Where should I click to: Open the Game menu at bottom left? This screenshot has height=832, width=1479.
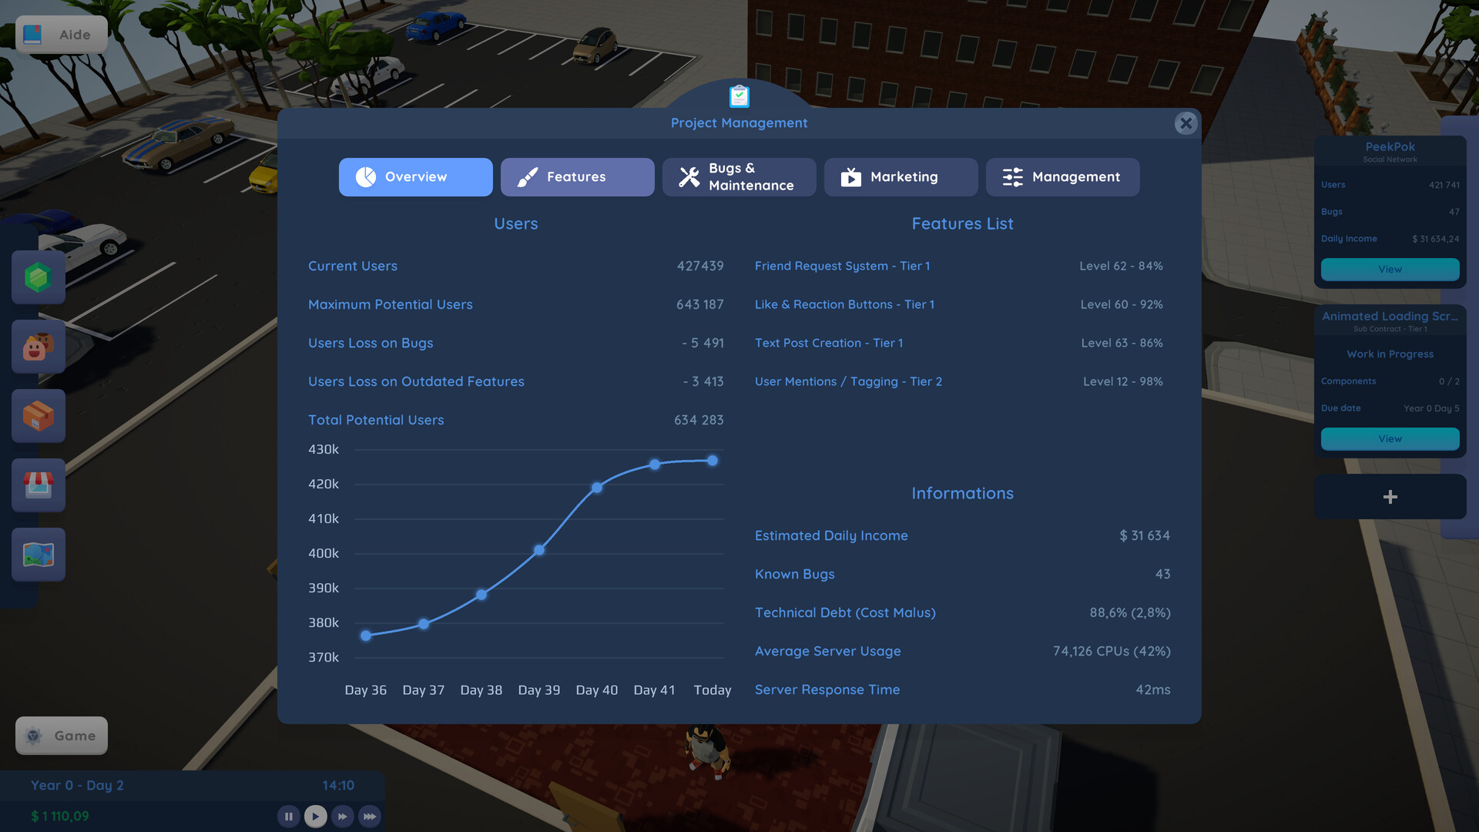click(61, 735)
